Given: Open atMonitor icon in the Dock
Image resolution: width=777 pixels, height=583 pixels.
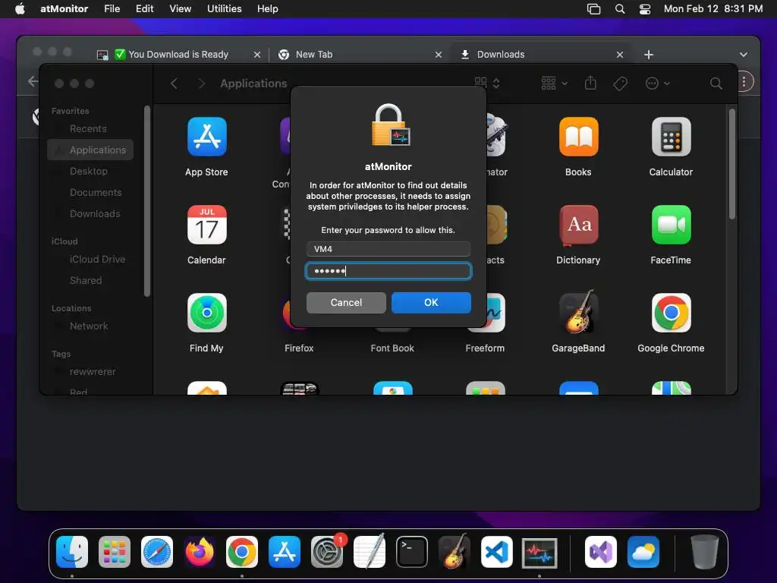Looking at the screenshot, I should [x=539, y=553].
